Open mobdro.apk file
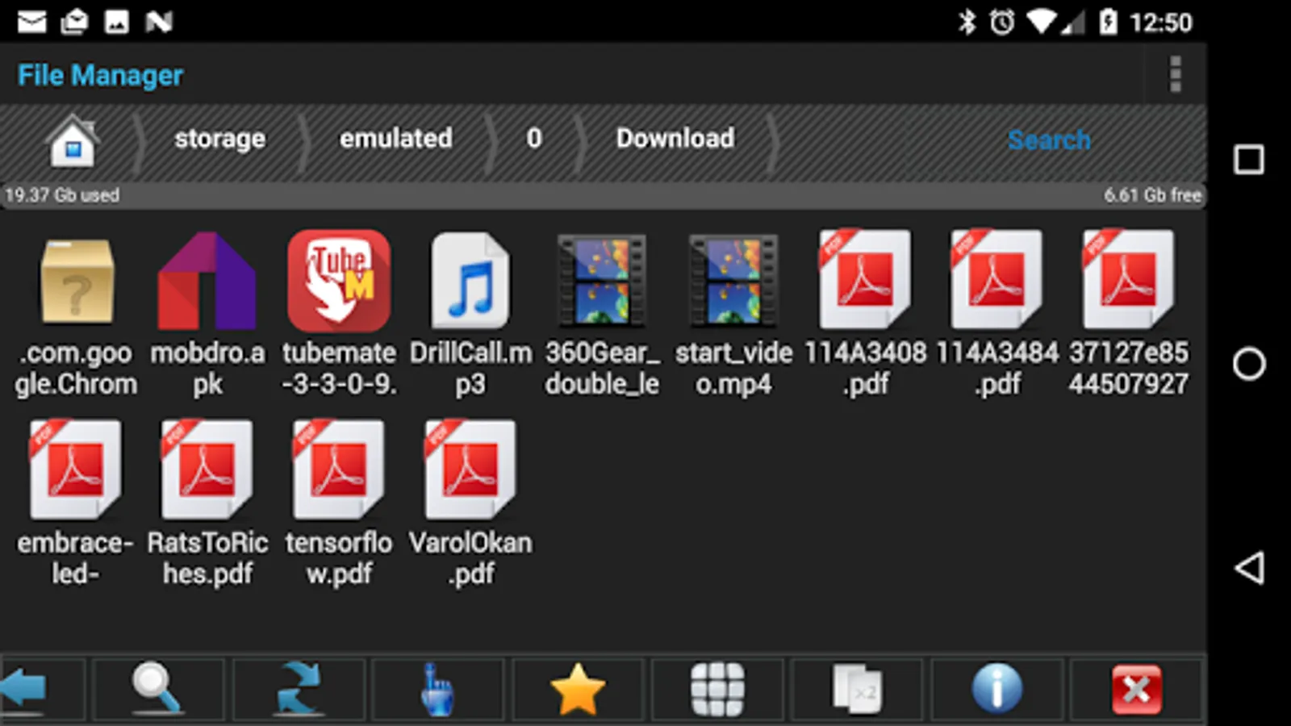 point(207,315)
